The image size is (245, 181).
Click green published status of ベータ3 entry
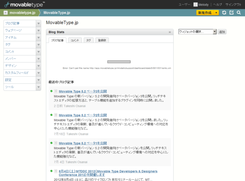(51, 91)
